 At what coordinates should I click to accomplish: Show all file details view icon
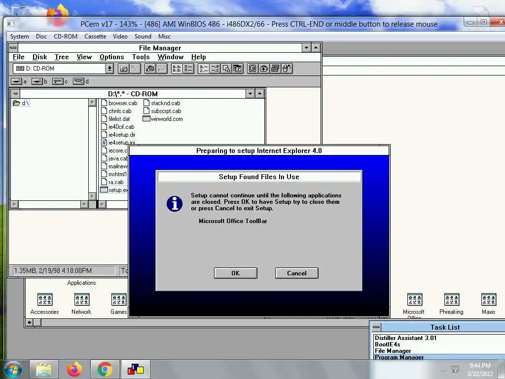[188, 69]
